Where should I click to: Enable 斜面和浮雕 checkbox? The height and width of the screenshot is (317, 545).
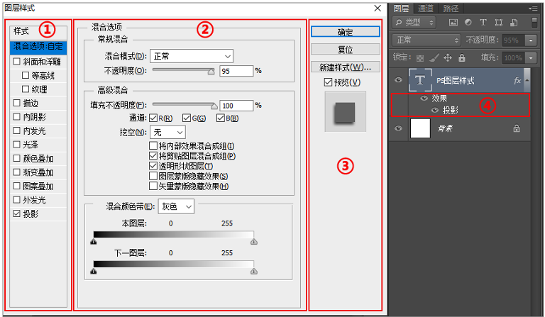click(17, 62)
